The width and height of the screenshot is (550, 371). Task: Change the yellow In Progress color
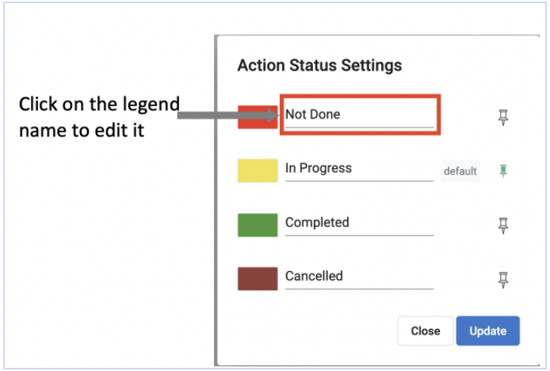258,170
